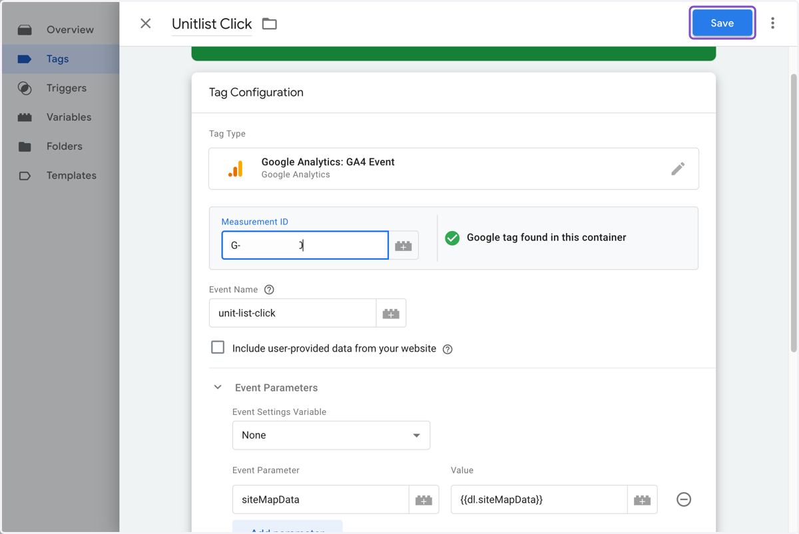The height and width of the screenshot is (534, 799).
Task: Click the Tags label icon
Action: [x=25, y=59]
